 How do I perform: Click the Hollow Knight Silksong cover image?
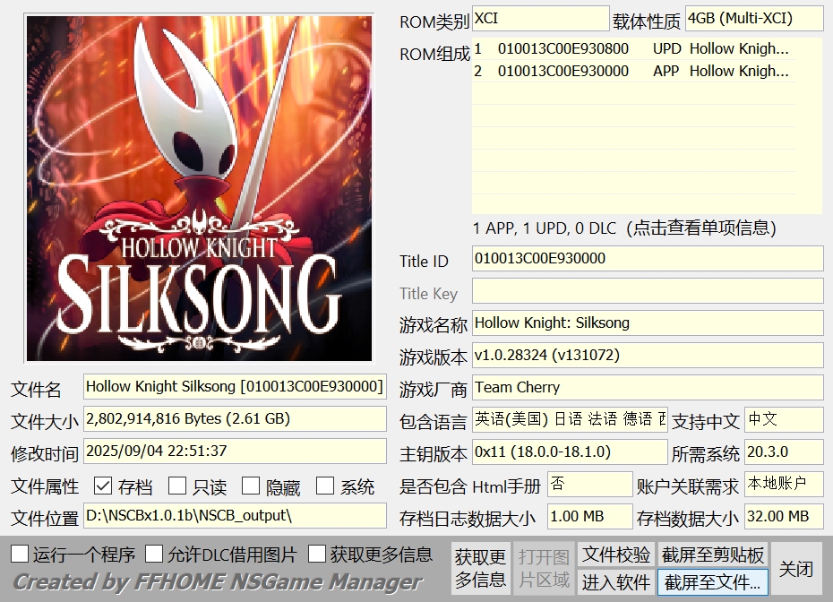pyautogui.click(x=199, y=189)
